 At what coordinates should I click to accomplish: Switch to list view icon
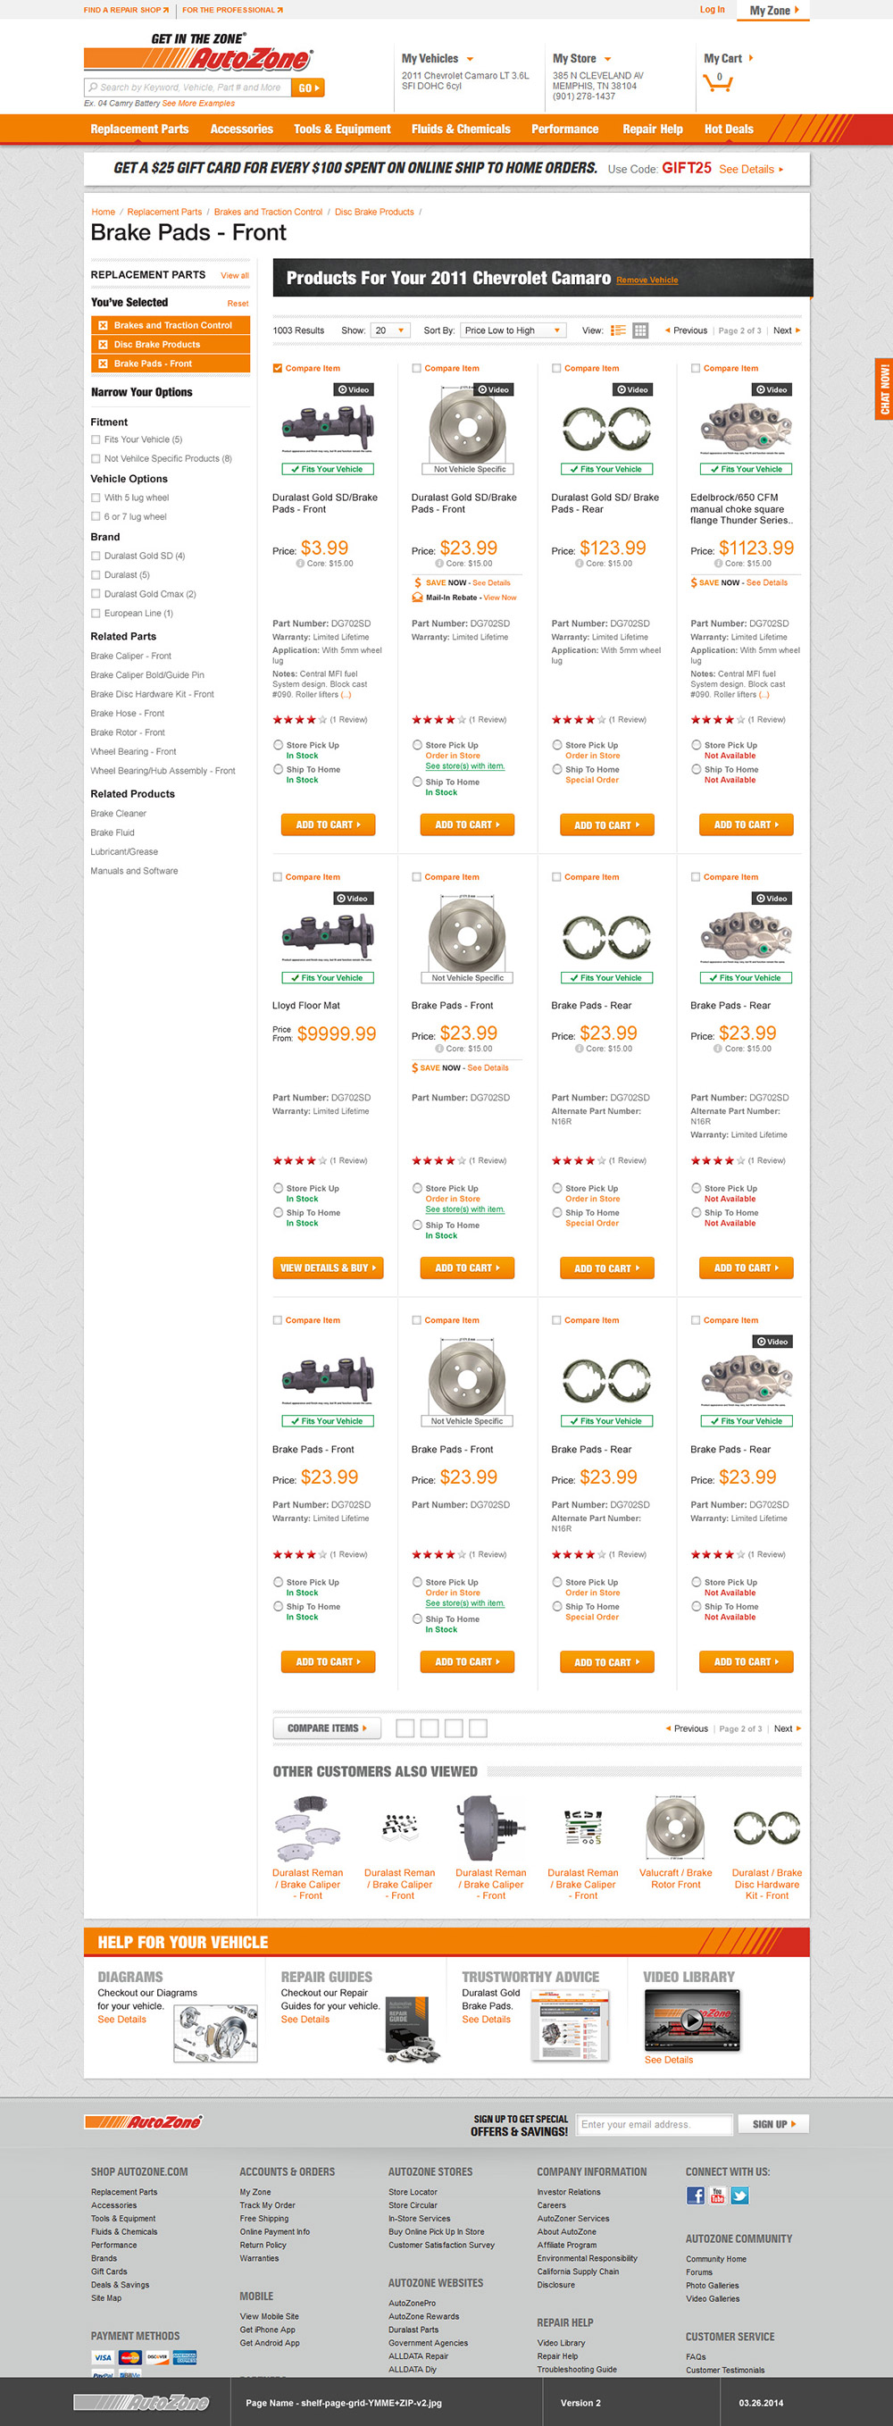click(x=618, y=330)
